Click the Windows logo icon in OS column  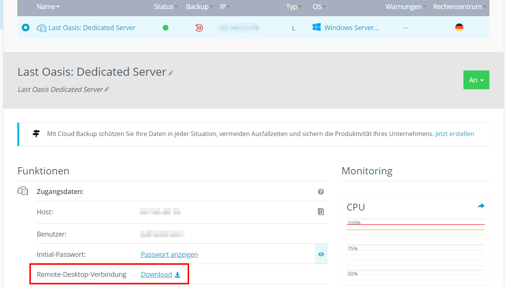coord(316,27)
